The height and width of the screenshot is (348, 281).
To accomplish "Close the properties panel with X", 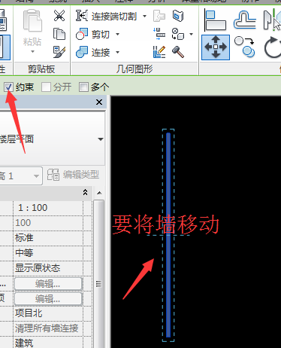I will click(99, 102).
